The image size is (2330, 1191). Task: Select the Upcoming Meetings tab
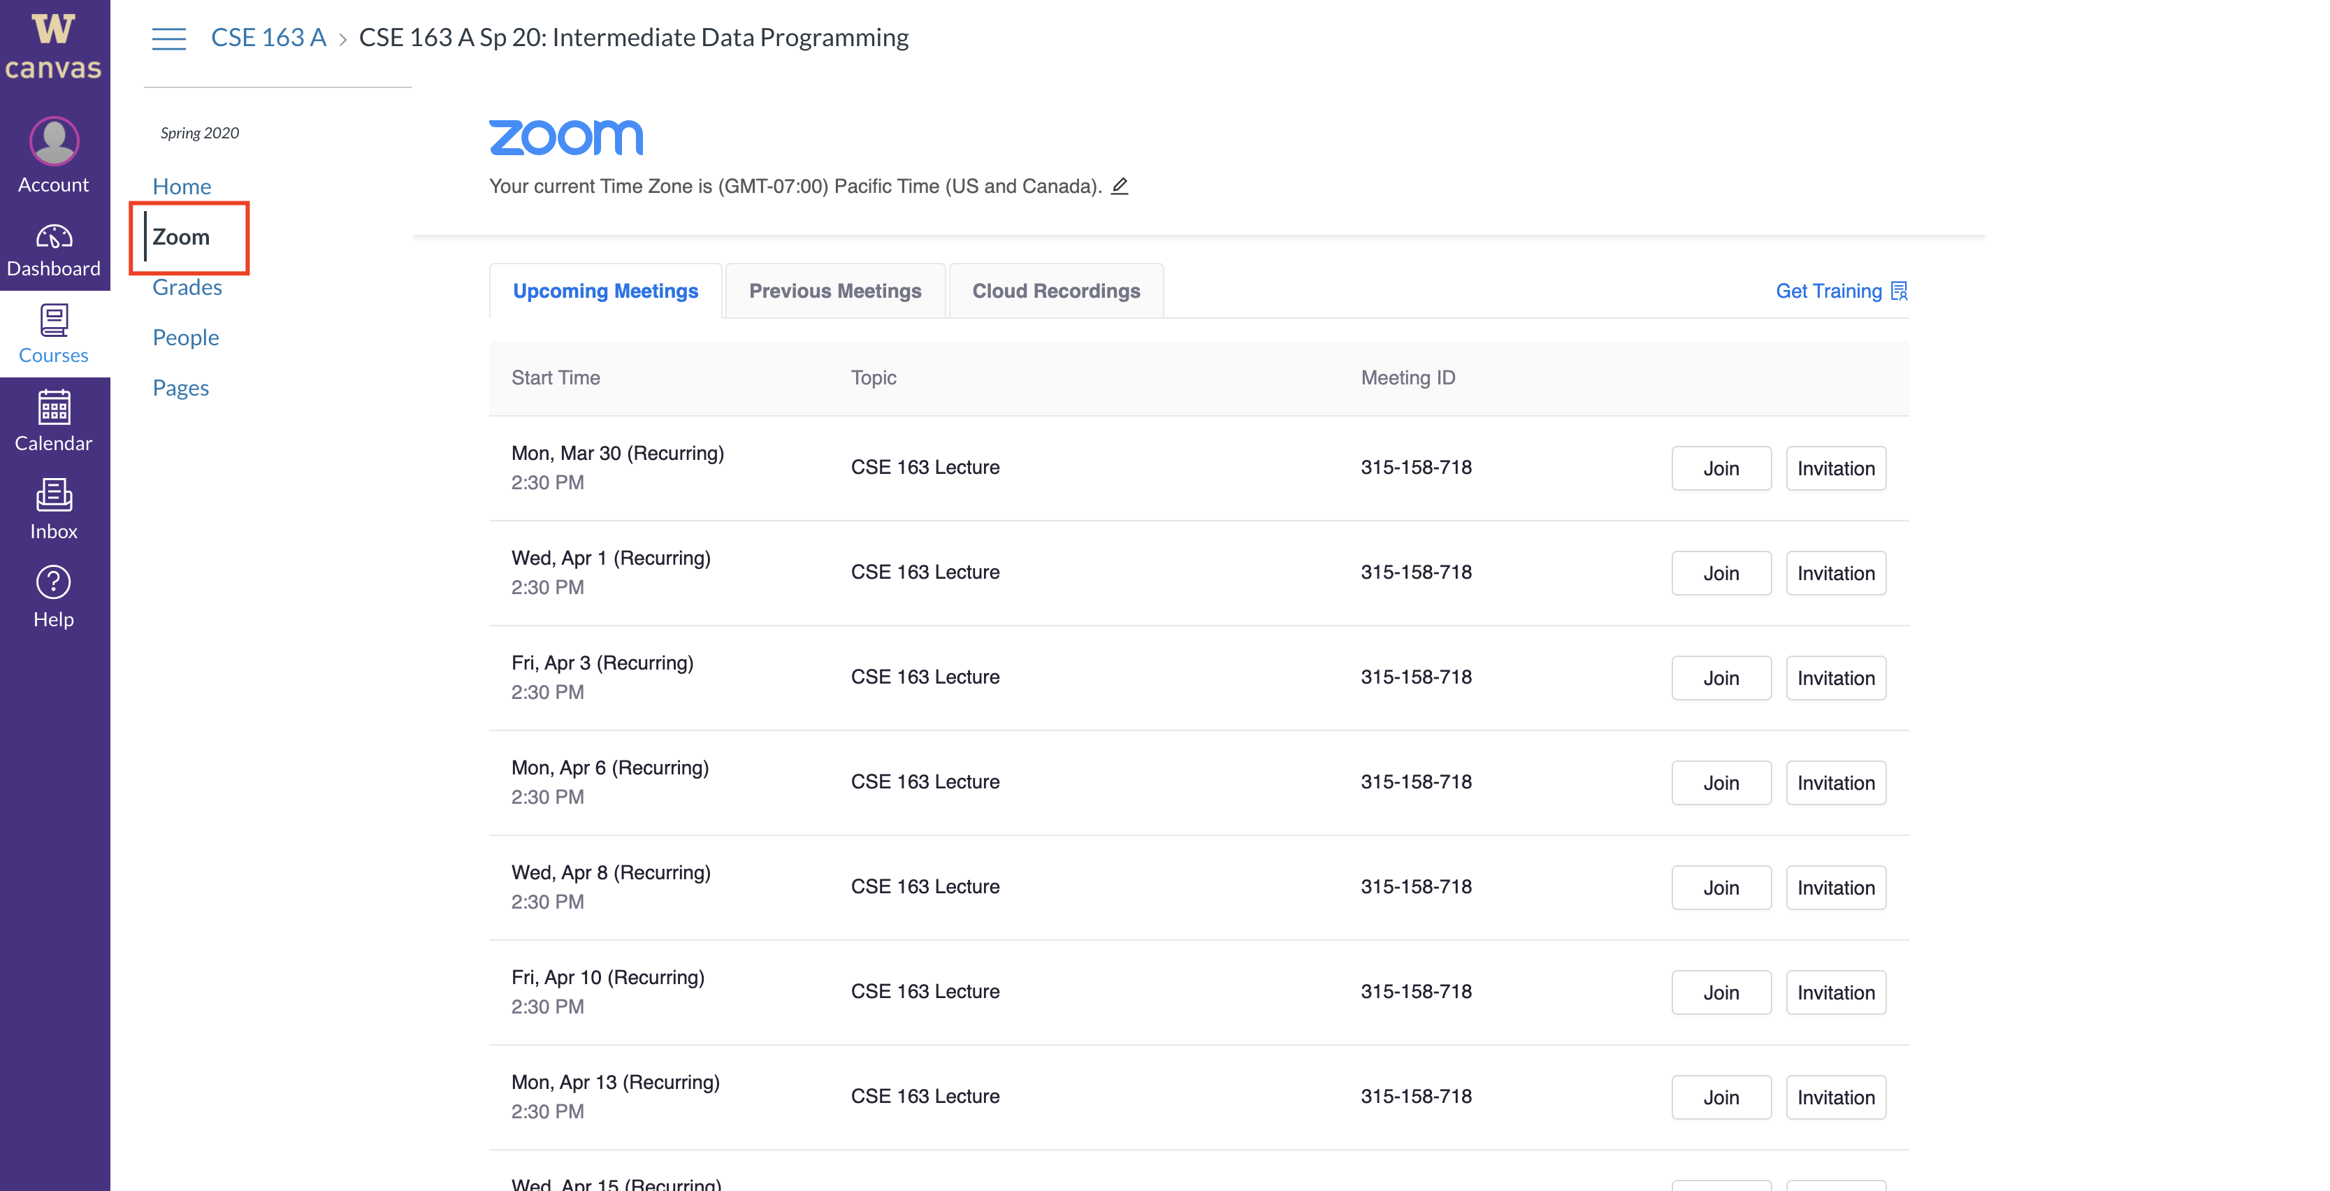click(x=605, y=290)
